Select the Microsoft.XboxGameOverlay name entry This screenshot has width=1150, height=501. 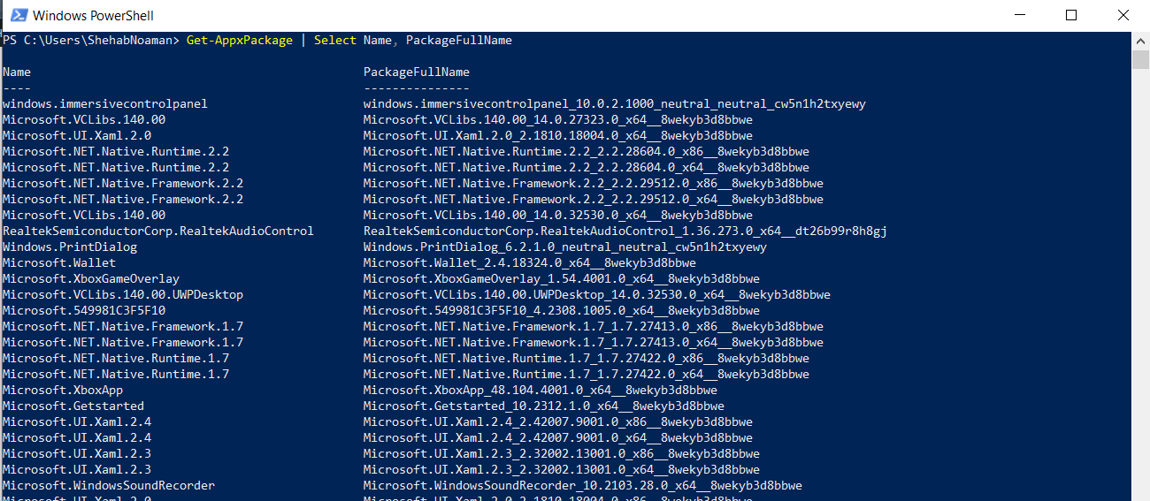(x=91, y=279)
